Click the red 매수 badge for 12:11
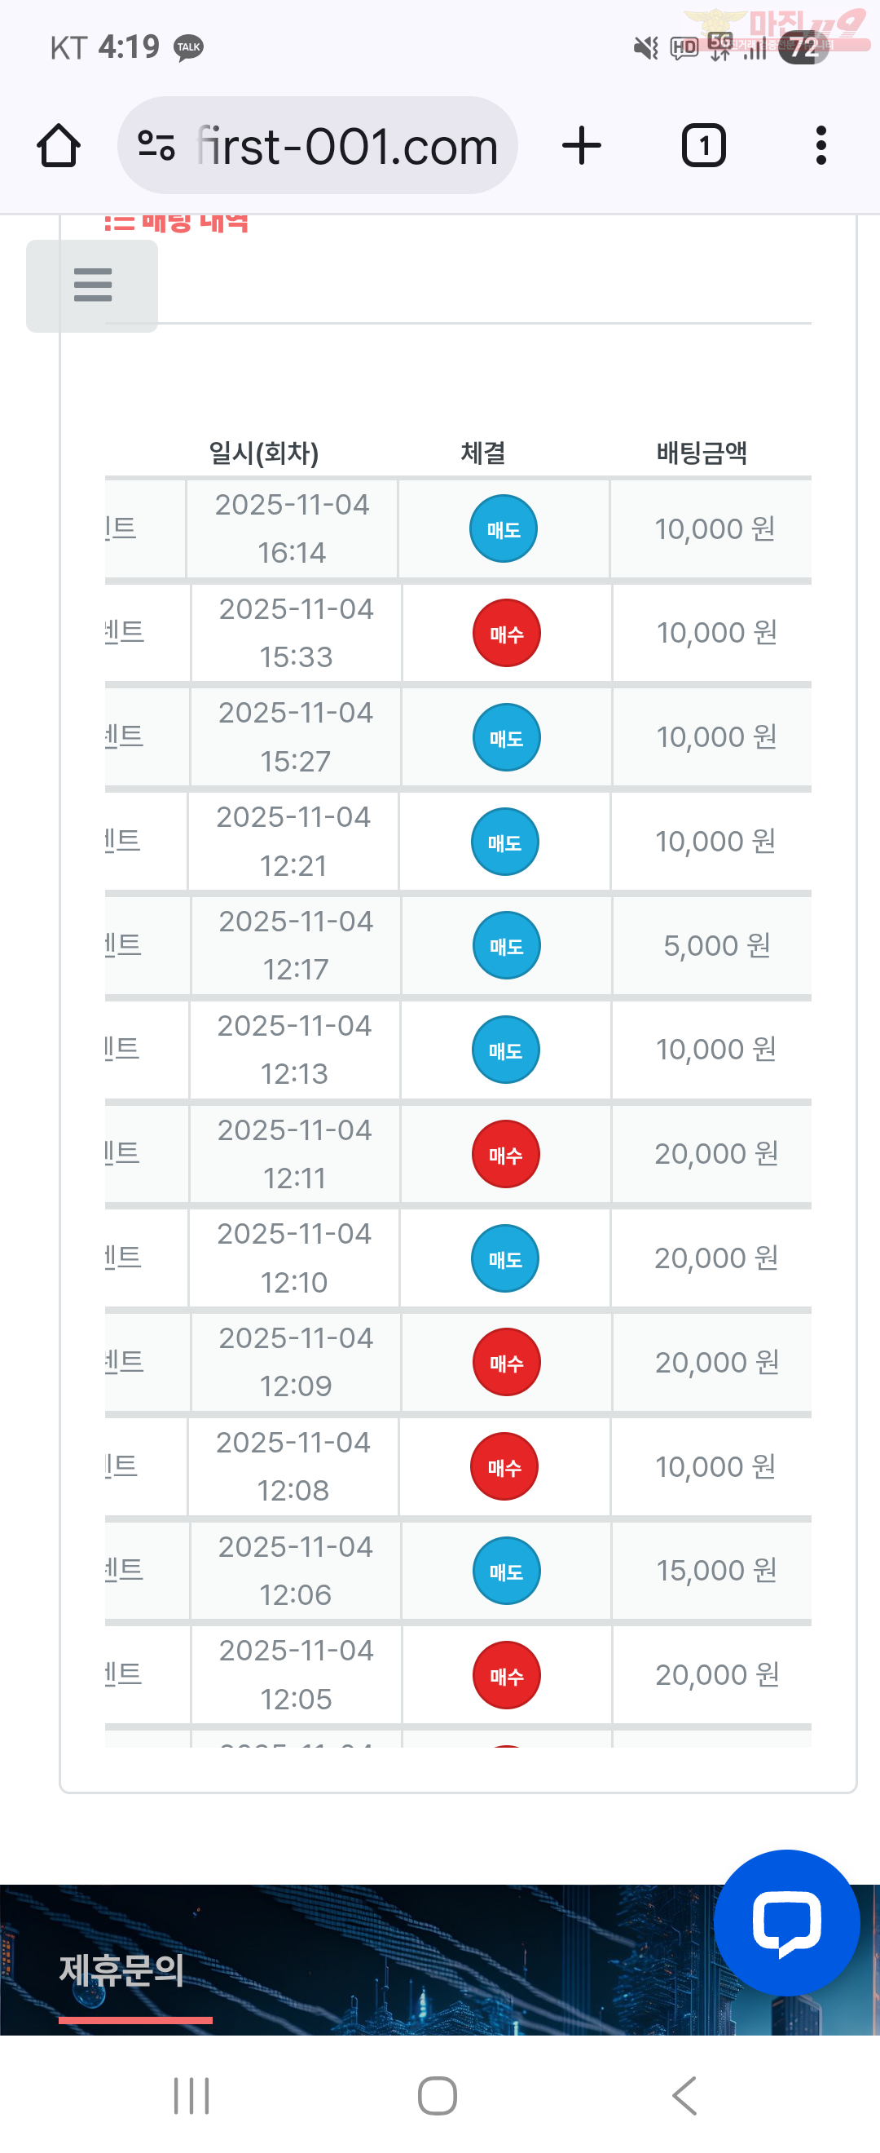The height and width of the screenshot is (2153, 880). pyautogui.click(x=505, y=1154)
